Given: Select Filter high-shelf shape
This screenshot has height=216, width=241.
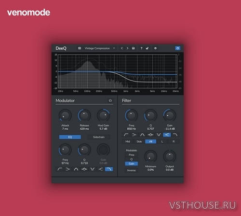Looking at the screenshot, I should pos(167,135).
